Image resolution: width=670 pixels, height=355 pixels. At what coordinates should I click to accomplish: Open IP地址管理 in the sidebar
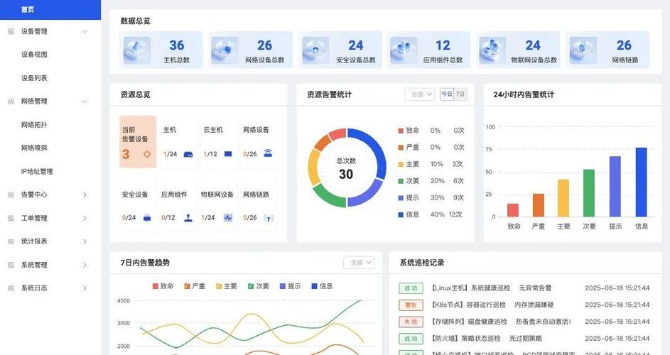tap(37, 171)
